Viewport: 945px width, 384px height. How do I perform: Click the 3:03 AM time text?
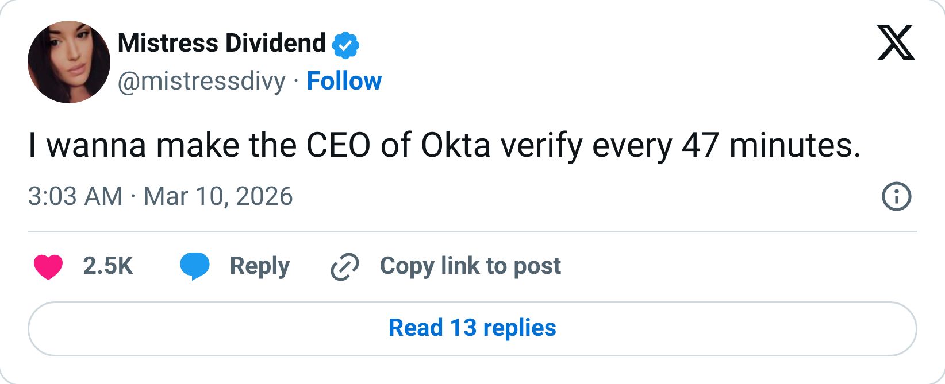point(75,197)
